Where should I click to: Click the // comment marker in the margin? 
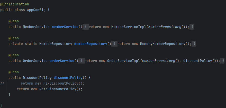tap(2, 83)
